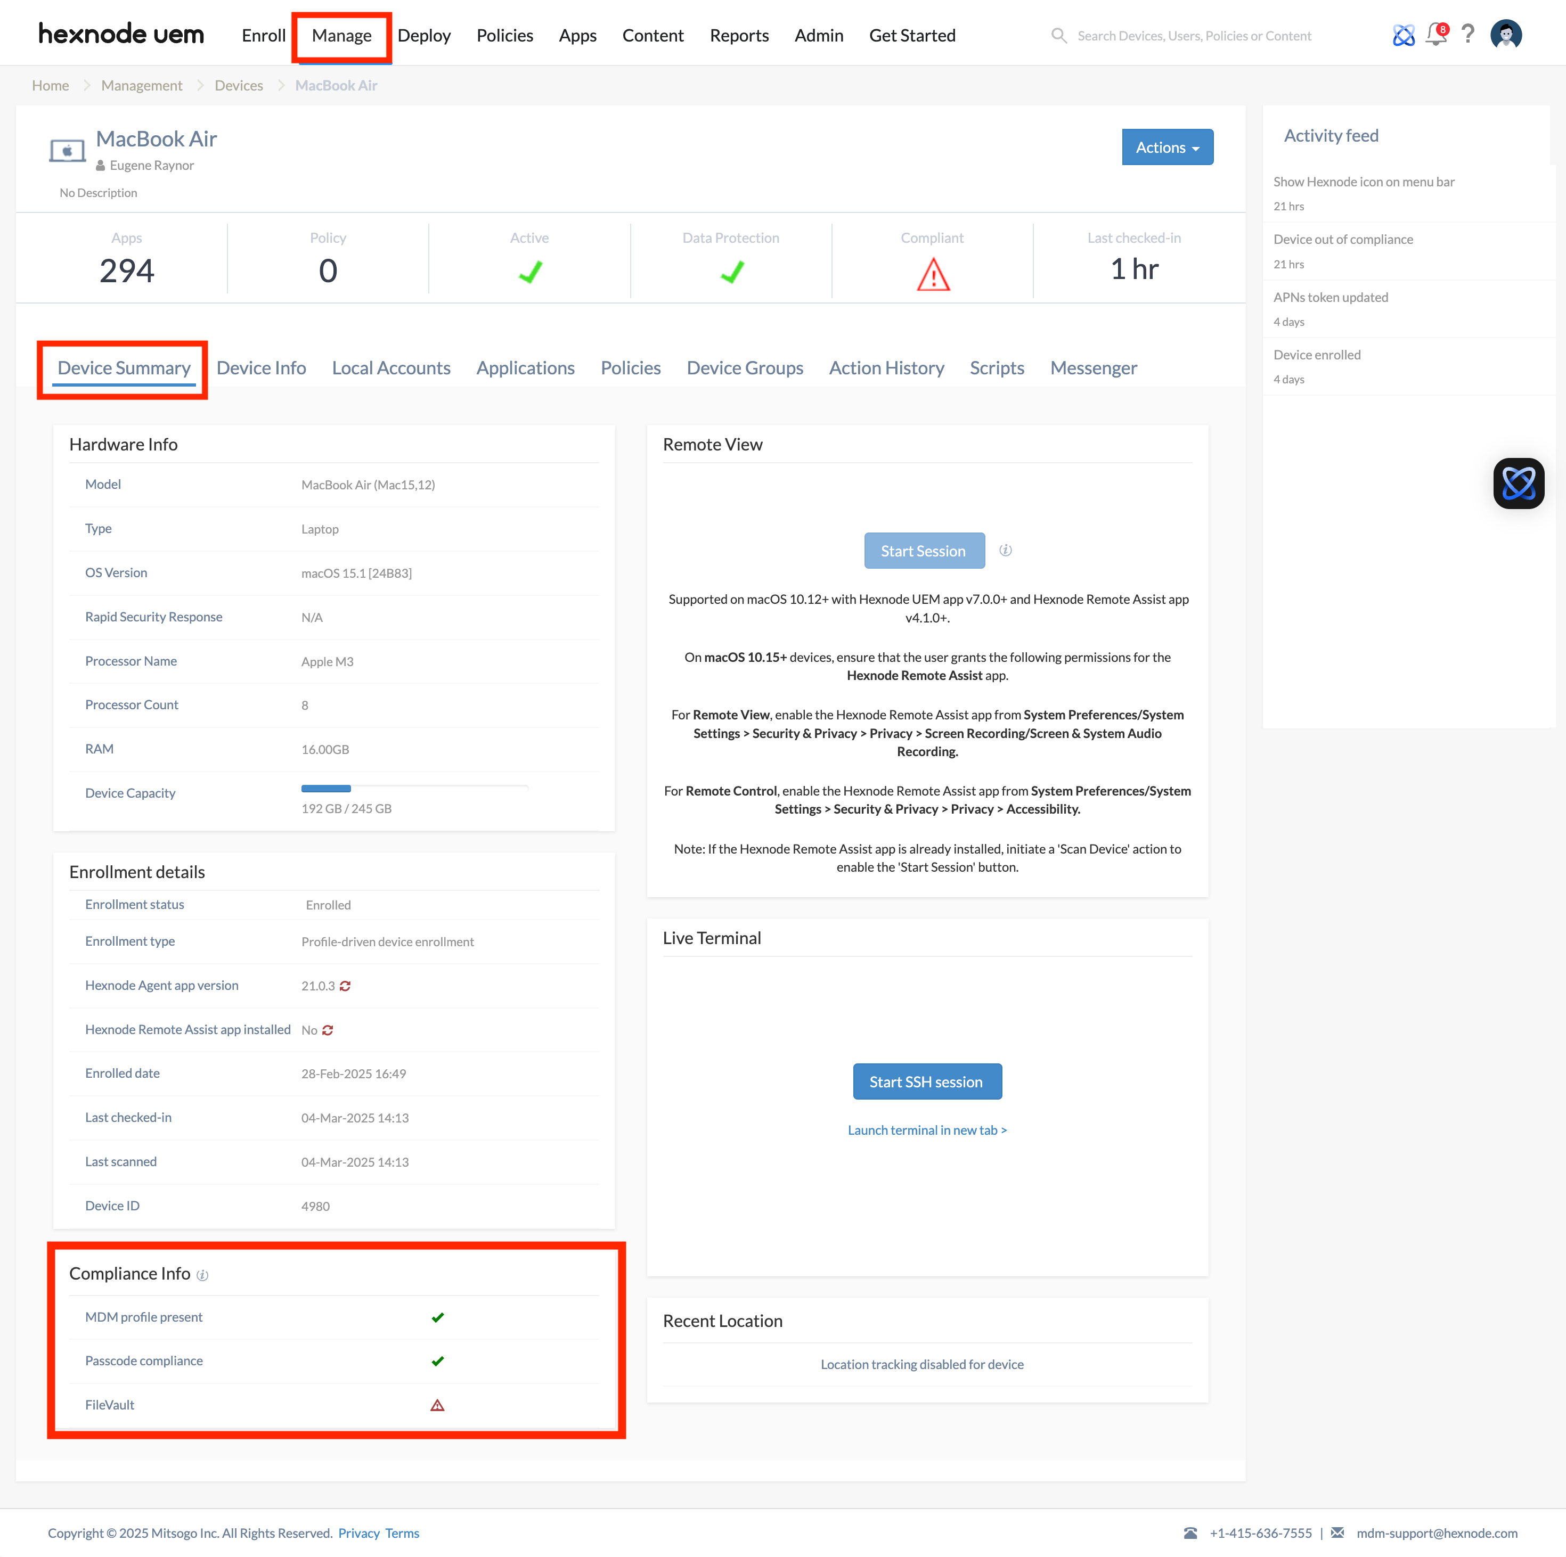Click the Passcode compliance checkmark
The width and height of the screenshot is (1566, 1557).
coord(438,1361)
